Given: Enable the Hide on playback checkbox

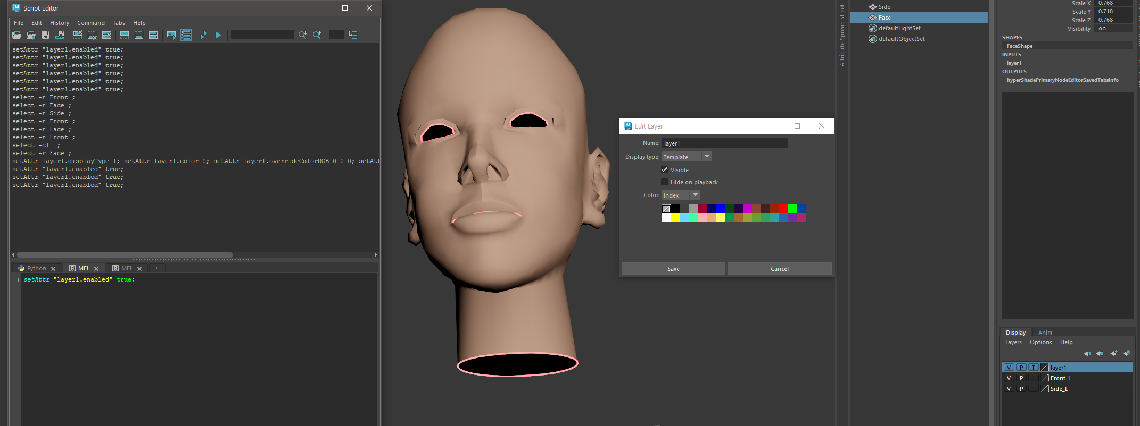Looking at the screenshot, I should pyautogui.click(x=664, y=182).
